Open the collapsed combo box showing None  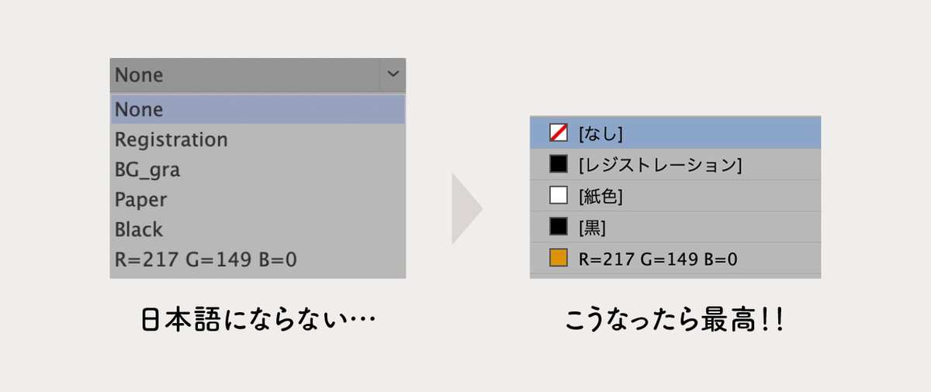click(245, 75)
